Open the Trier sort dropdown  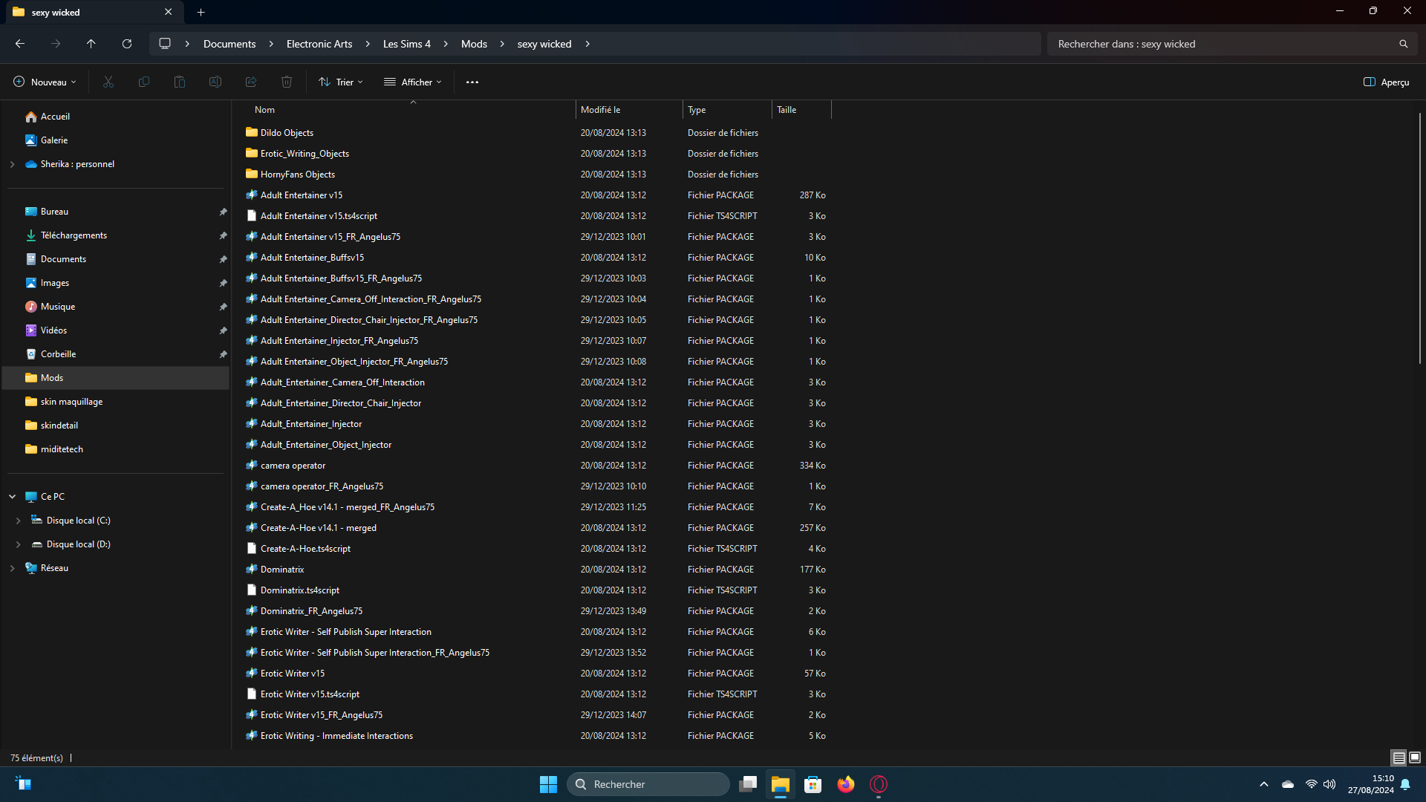[x=341, y=82]
